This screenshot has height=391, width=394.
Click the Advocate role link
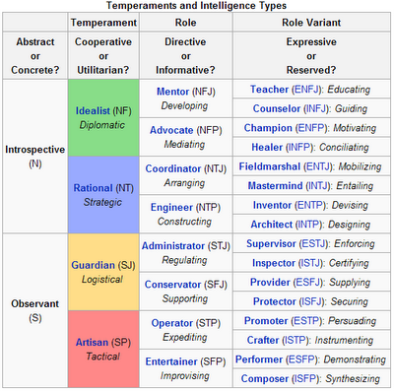pos(171,130)
